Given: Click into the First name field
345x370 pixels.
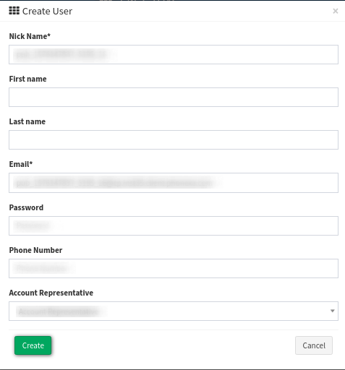Looking at the screenshot, I should [174, 97].
